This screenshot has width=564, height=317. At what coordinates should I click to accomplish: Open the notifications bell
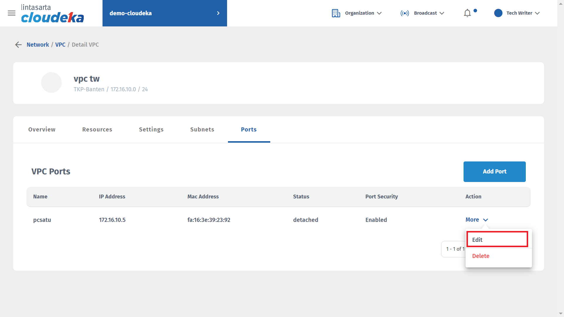click(467, 13)
